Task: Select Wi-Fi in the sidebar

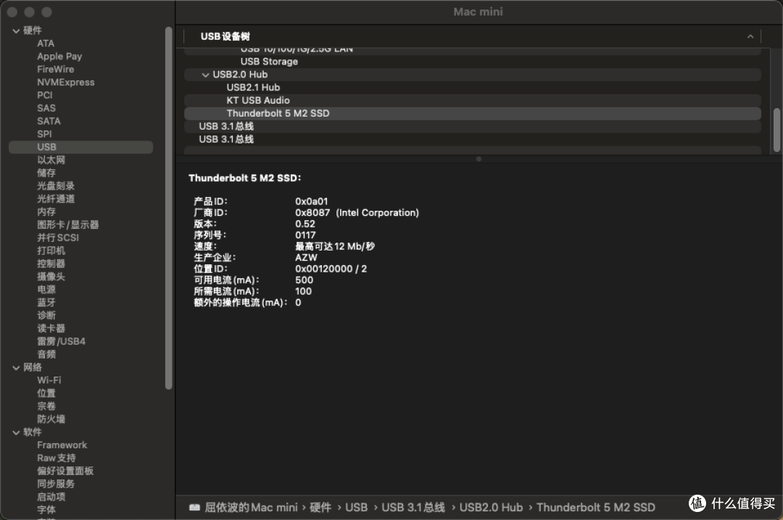Action: (x=49, y=381)
